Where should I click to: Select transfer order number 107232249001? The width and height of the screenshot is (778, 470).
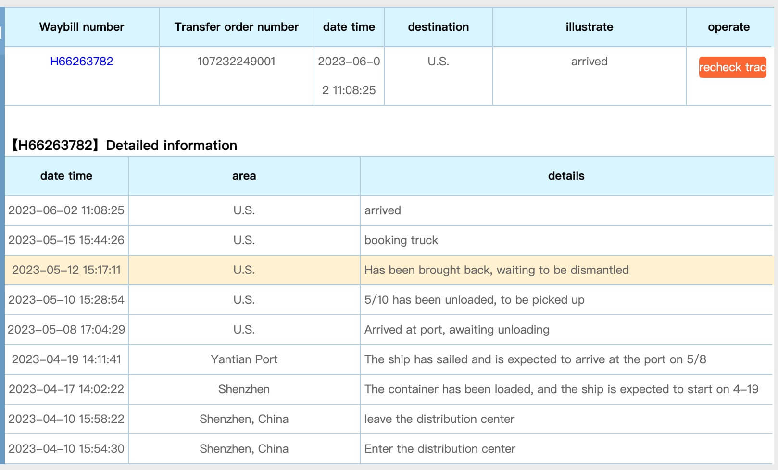click(236, 62)
